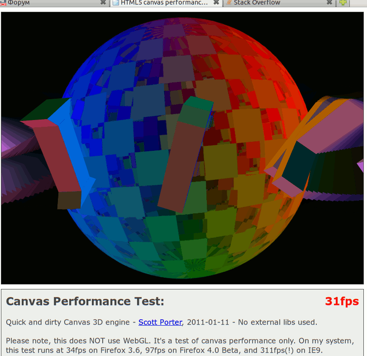Select the HTML5 canvas performance tab
Screen dimensions: 367x356
[x=163, y=3]
